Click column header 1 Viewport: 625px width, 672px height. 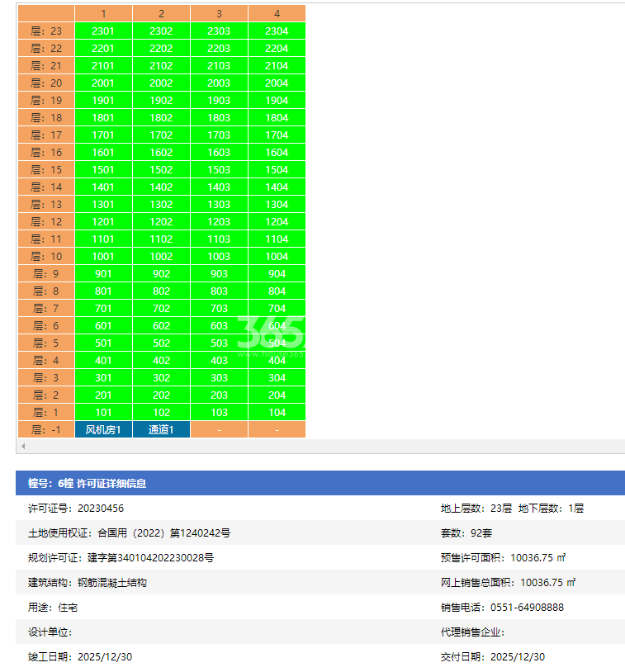(103, 14)
